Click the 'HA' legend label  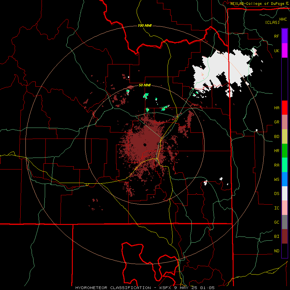pos(276,108)
